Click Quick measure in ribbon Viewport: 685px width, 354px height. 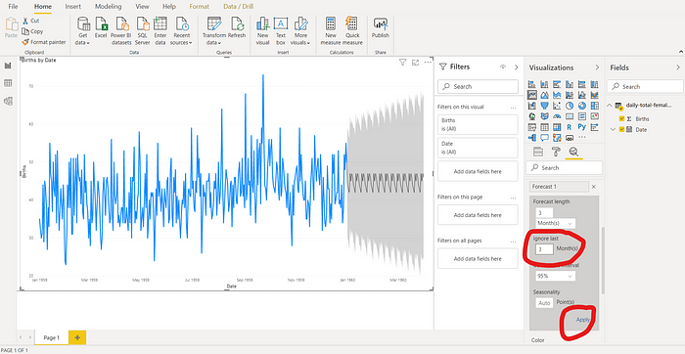(352, 31)
